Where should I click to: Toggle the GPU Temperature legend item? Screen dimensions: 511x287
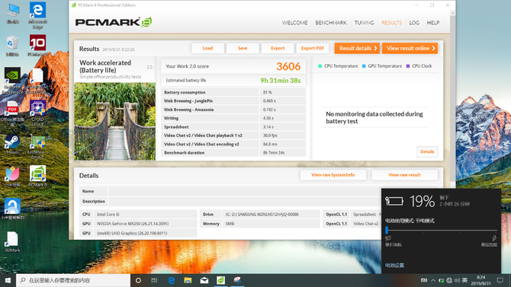[x=382, y=66]
